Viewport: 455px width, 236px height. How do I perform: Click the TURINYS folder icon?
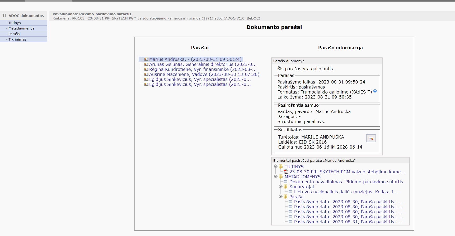(x=281, y=167)
